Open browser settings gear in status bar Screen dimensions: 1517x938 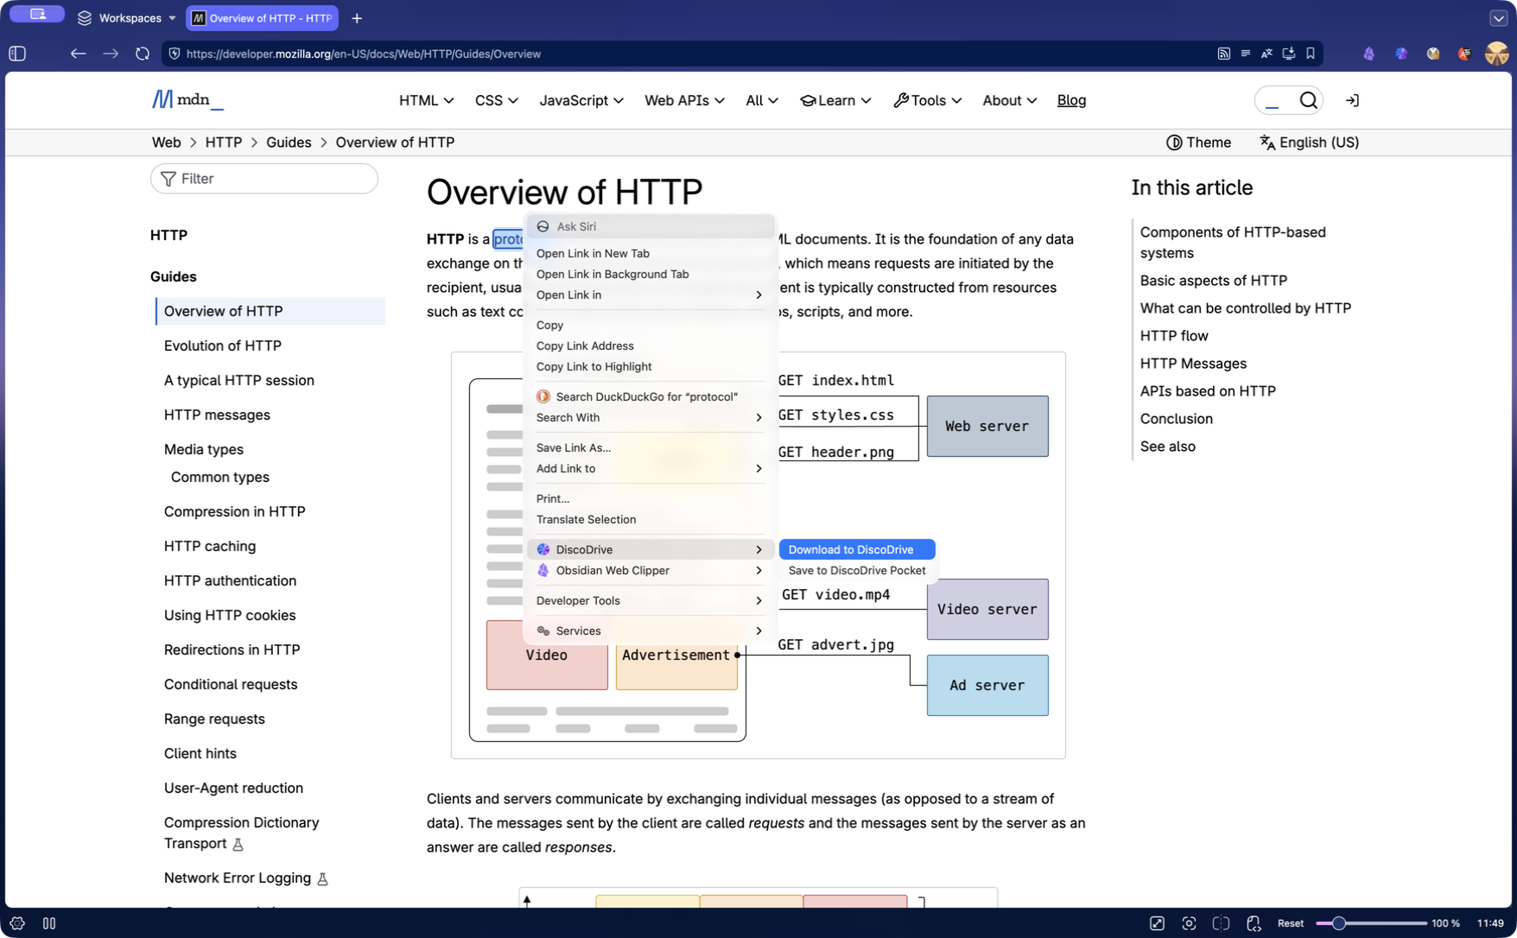tap(17, 923)
